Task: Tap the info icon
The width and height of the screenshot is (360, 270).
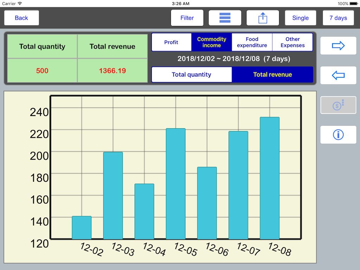Action: pos(338,135)
